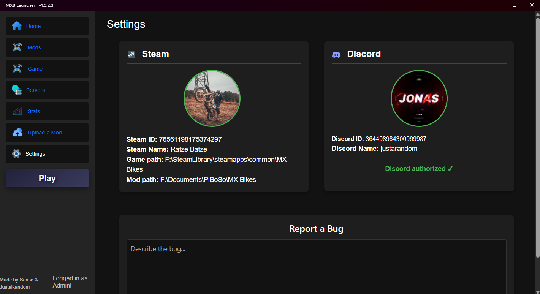
Task: Click the Mods controller icon
Action: click(x=17, y=47)
